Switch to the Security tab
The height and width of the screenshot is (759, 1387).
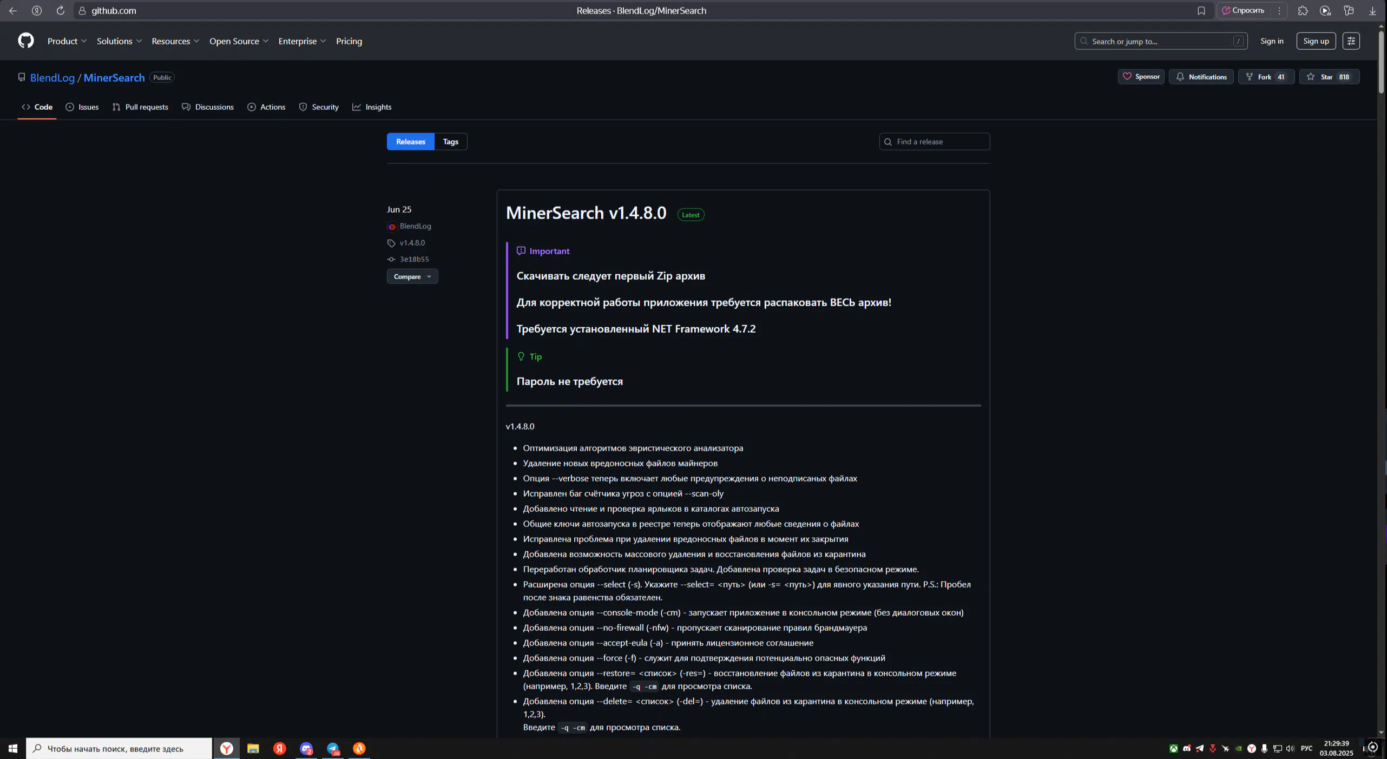[x=319, y=107]
